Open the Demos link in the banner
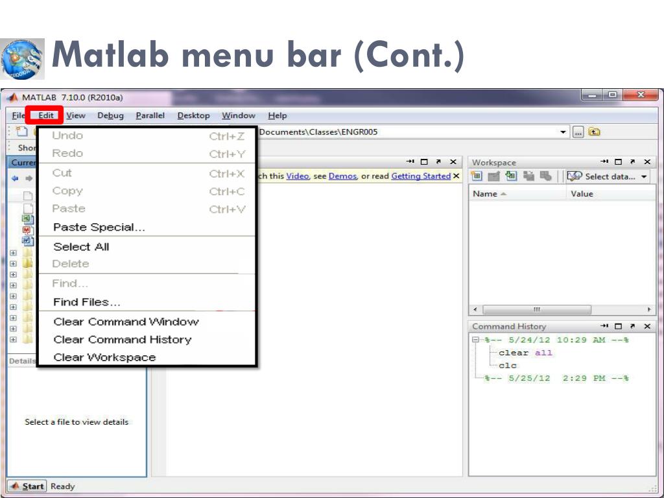This screenshot has width=664, height=498. (342, 176)
